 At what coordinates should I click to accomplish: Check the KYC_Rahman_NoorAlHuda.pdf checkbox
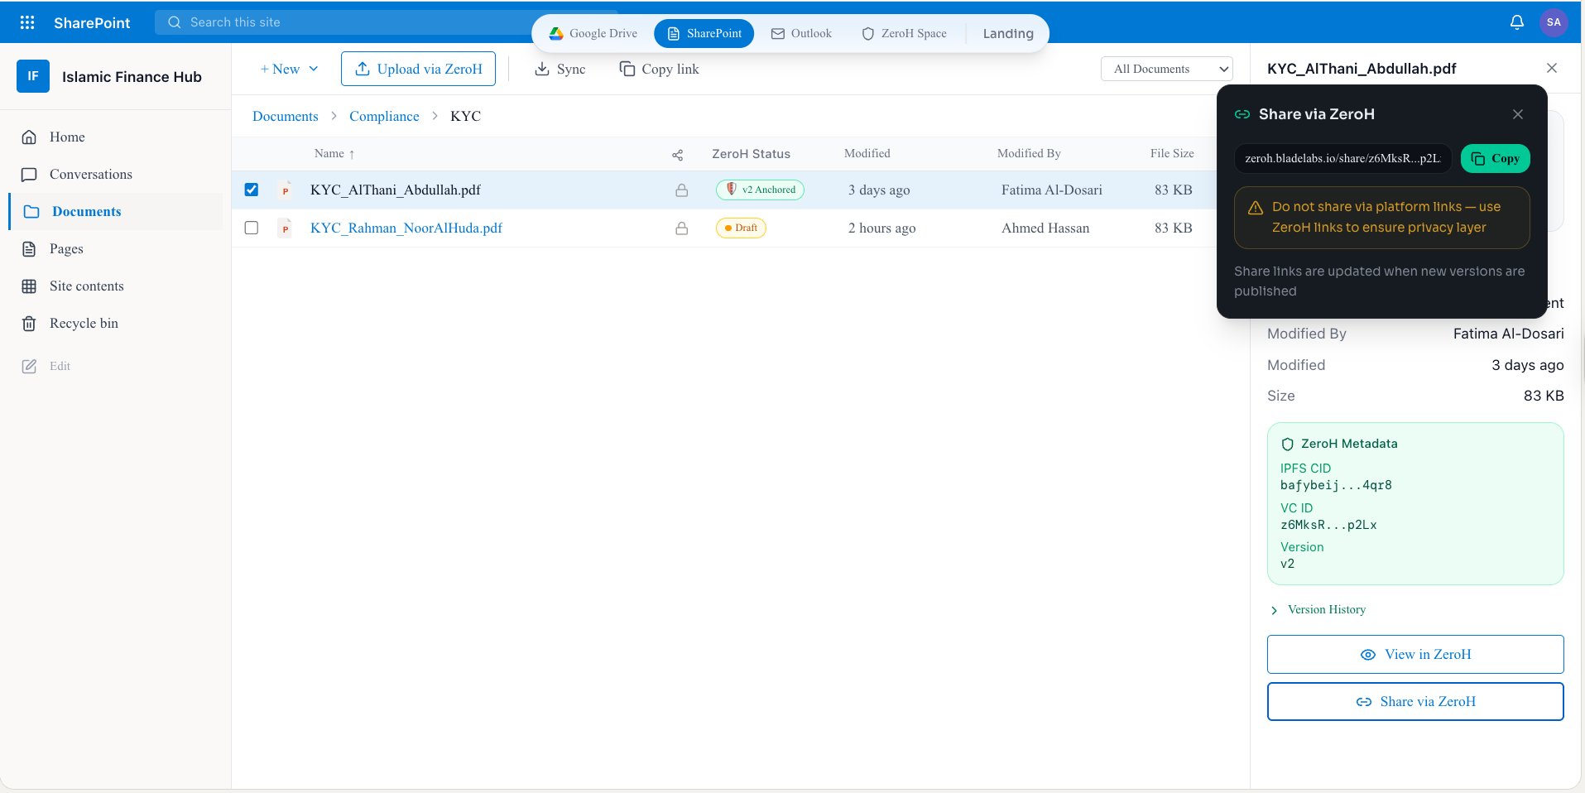(x=252, y=228)
